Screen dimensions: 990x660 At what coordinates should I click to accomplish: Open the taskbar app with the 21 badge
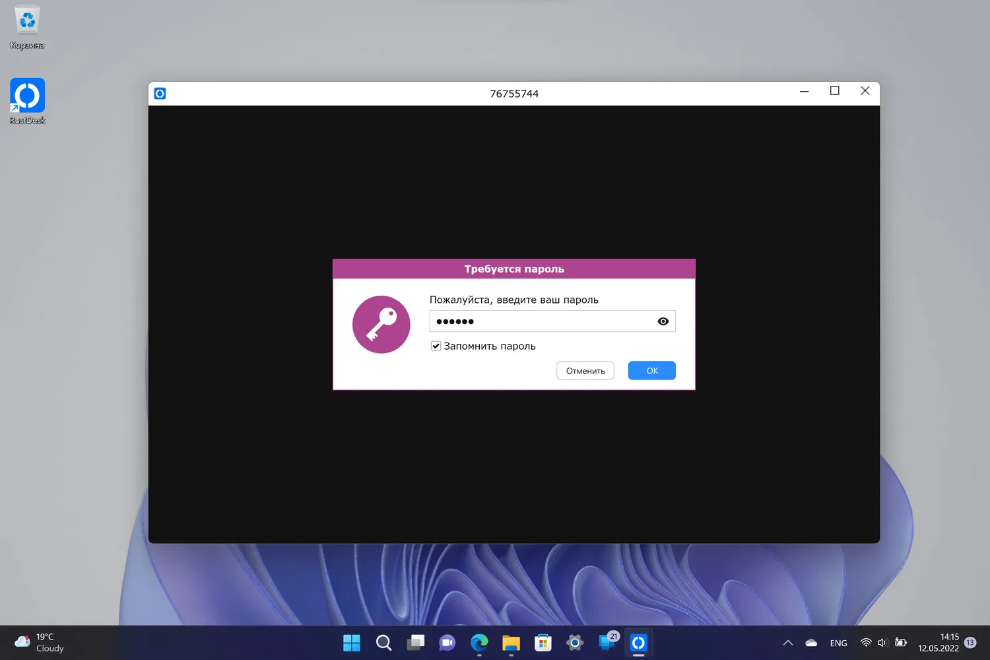pos(607,642)
